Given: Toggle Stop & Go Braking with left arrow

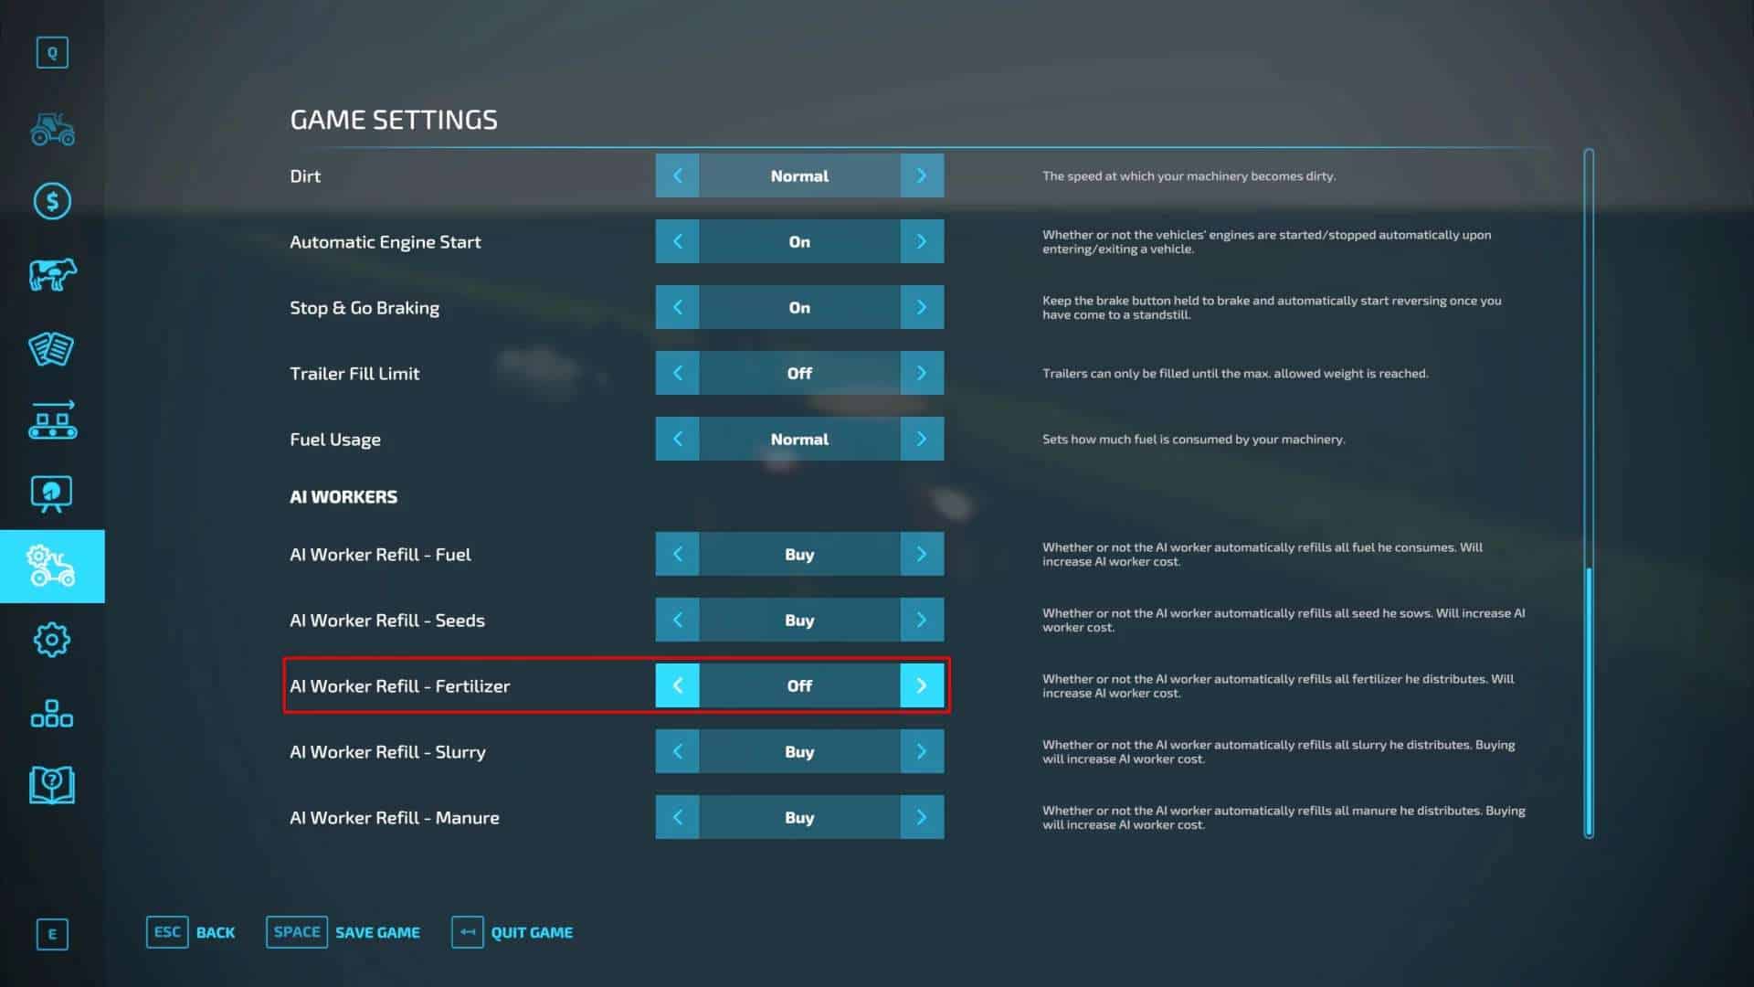Looking at the screenshot, I should pos(677,307).
